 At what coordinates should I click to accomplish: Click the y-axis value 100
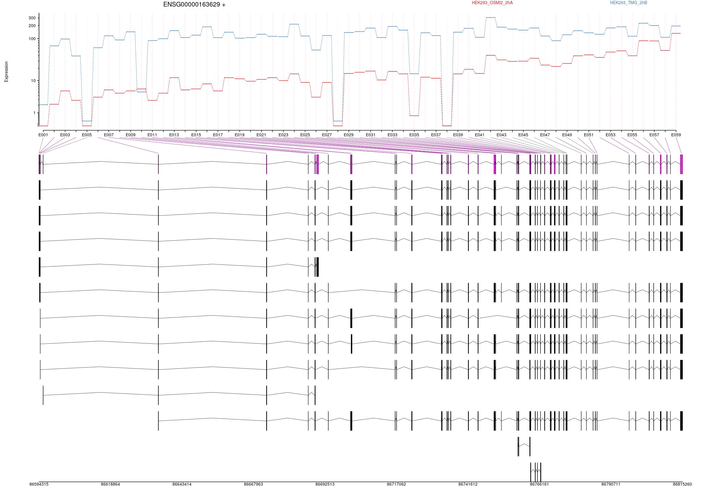32,39
